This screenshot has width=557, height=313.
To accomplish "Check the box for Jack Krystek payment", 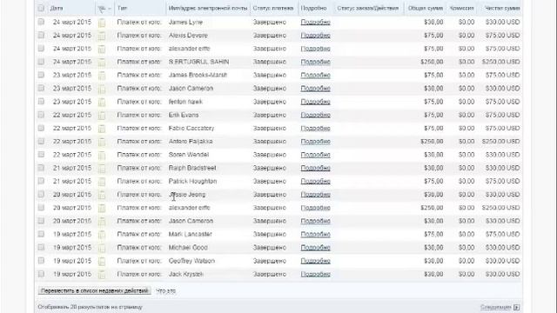I will tap(41, 274).
